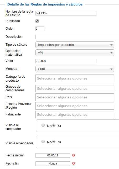Click the Fabricante options selection box

point(75,115)
